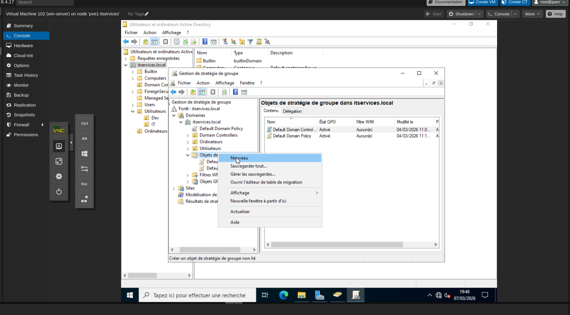Click the noVNC fullscreen icon
The width and height of the screenshot is (570, 315).
point(59,161)
